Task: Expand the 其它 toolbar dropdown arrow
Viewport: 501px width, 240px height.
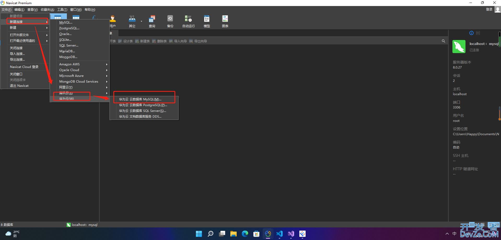Action: (x=141, y=21)
